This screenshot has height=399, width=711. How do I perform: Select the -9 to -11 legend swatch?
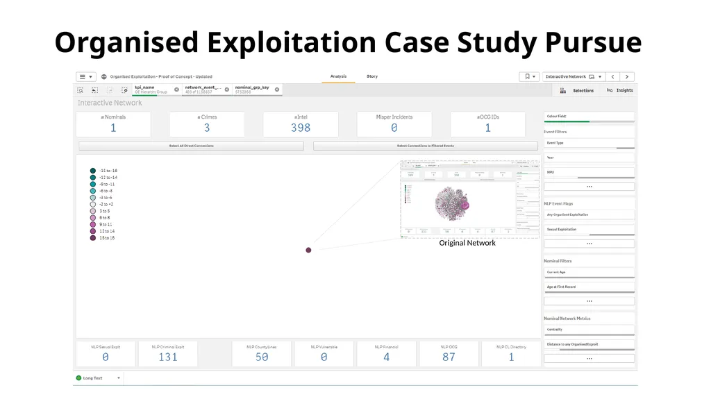pyautogui.click(x=93, y=185)
